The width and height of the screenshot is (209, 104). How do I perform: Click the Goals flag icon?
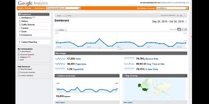(20, 31)
